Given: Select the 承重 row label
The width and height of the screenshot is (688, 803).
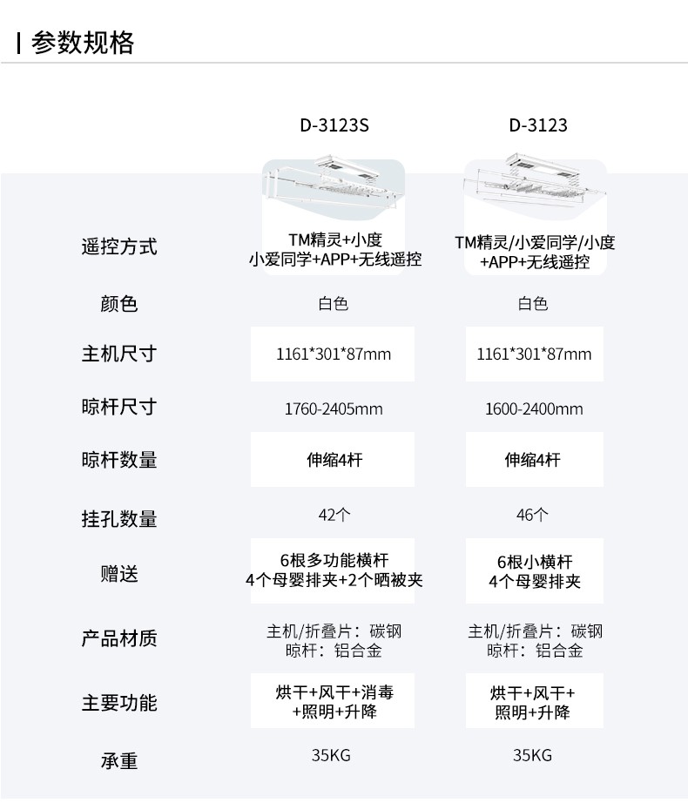Looking at the screenshot, I should 119,760.
